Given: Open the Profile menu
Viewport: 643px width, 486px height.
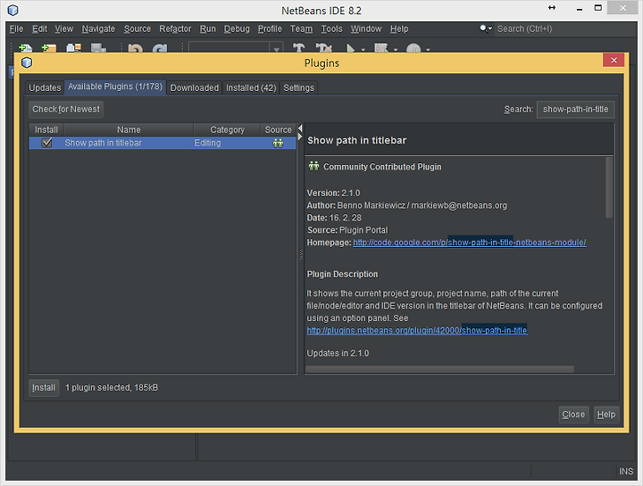Looking at the screenshot, I should pos(270,29).
